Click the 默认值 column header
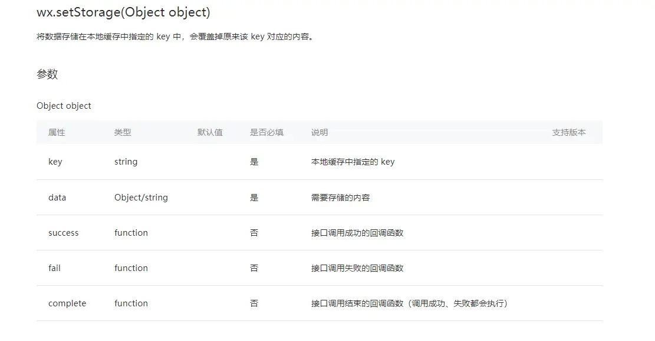 click(x=210, y=132)
